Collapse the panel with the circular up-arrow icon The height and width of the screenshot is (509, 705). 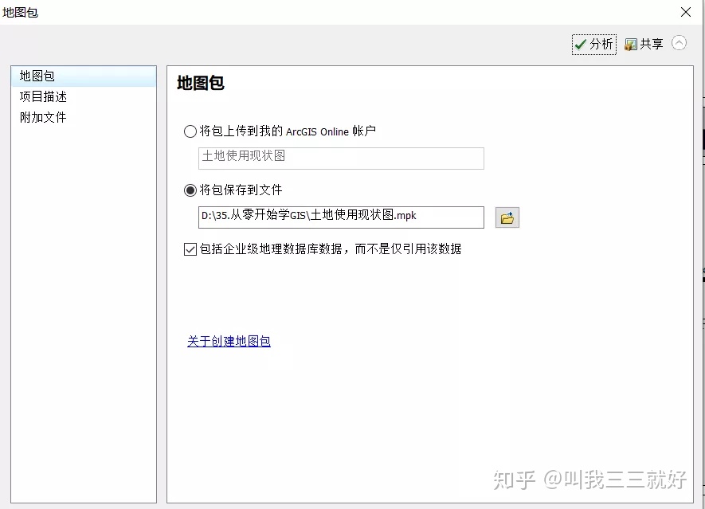pos(679,43)
